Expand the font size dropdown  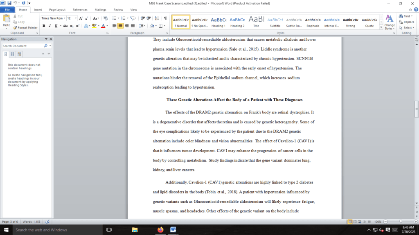(75, 18)
